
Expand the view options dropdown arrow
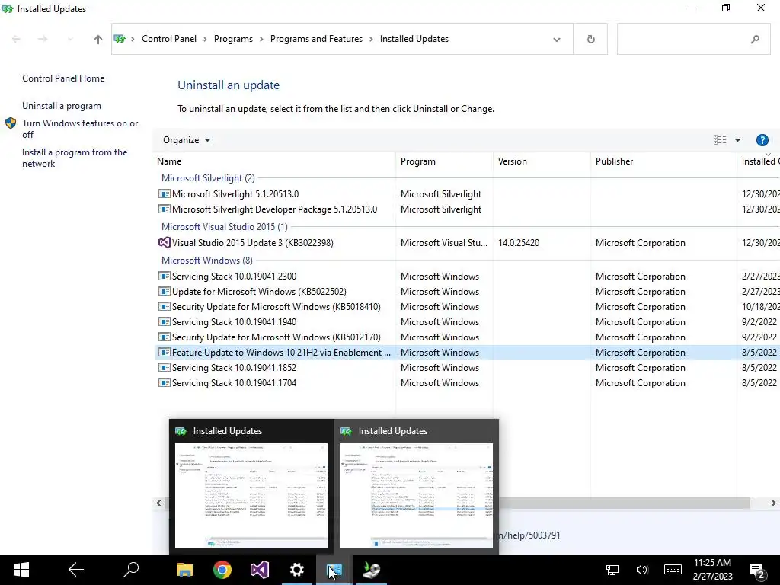click(x=737, y=140)
